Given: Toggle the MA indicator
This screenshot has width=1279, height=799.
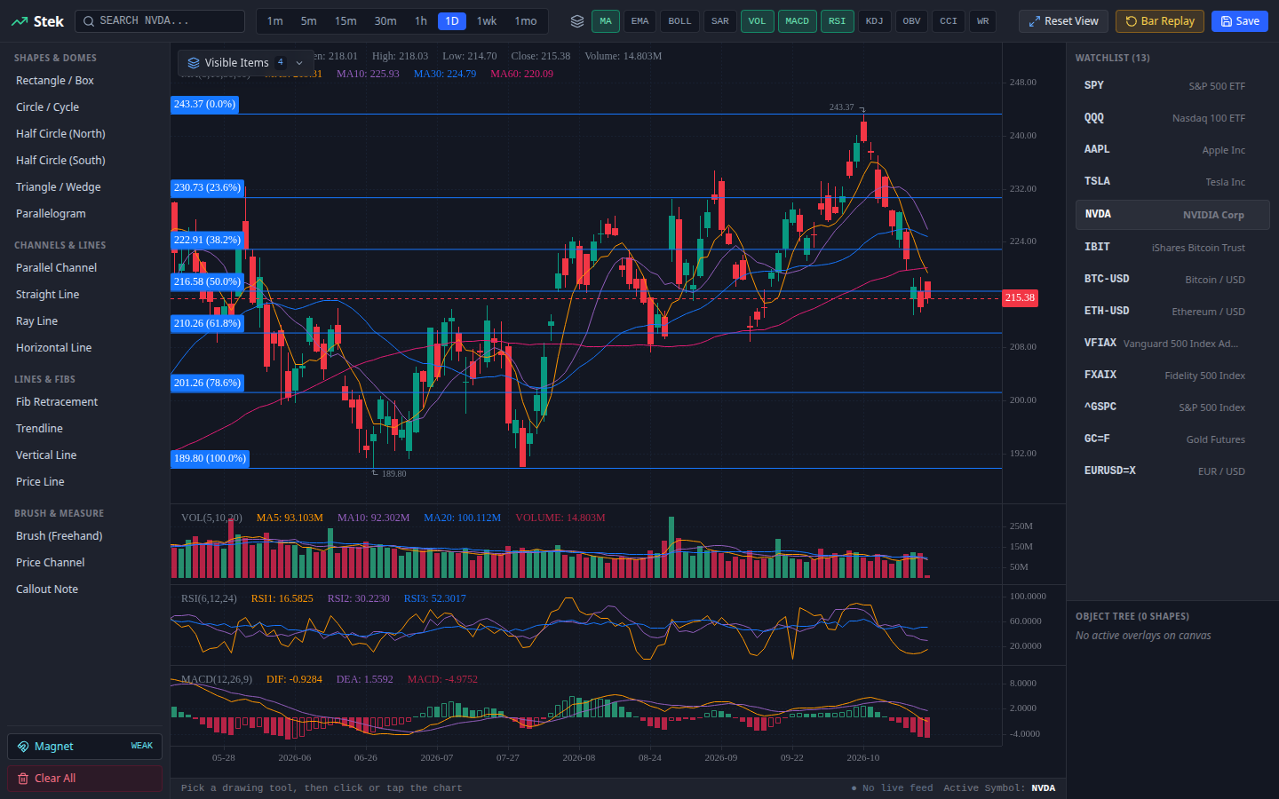Looking at the screenshot, I should click(x=606, y=21).
